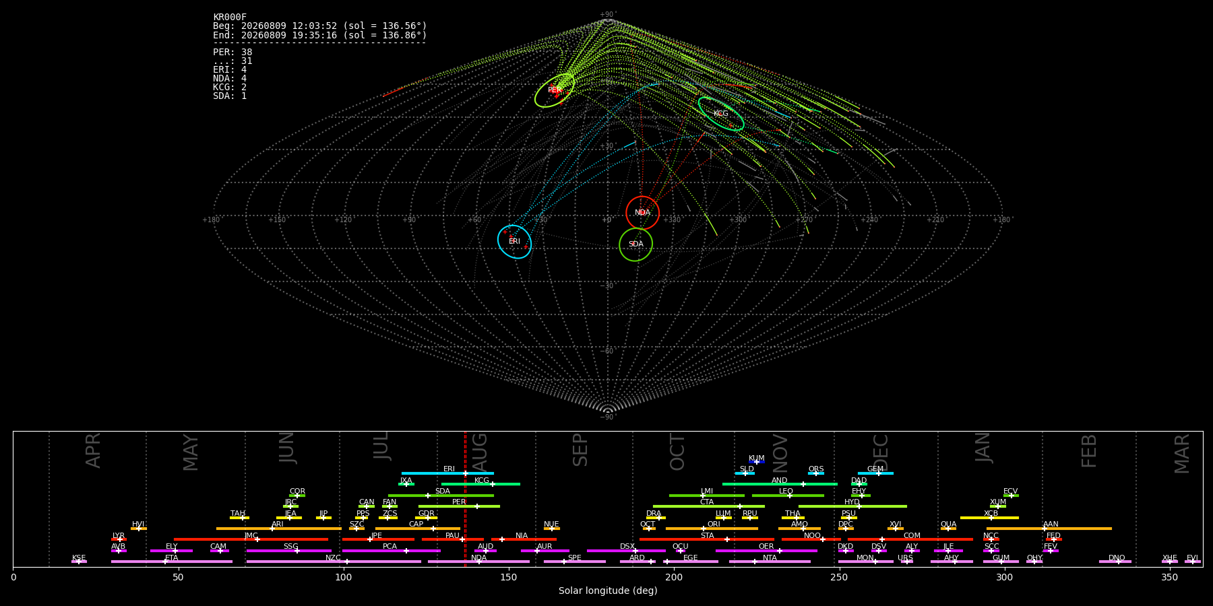Click the KCG shower bar in timeline

click(480, 484)
